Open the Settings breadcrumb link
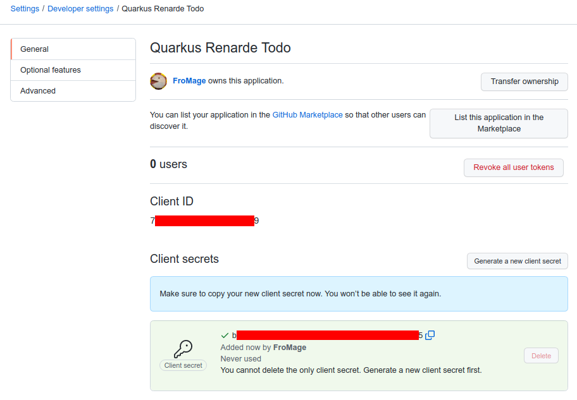Viewport: 577px width, 400px height. pos(24,8)
